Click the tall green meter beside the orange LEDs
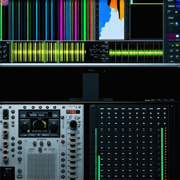 click(162, 154)
